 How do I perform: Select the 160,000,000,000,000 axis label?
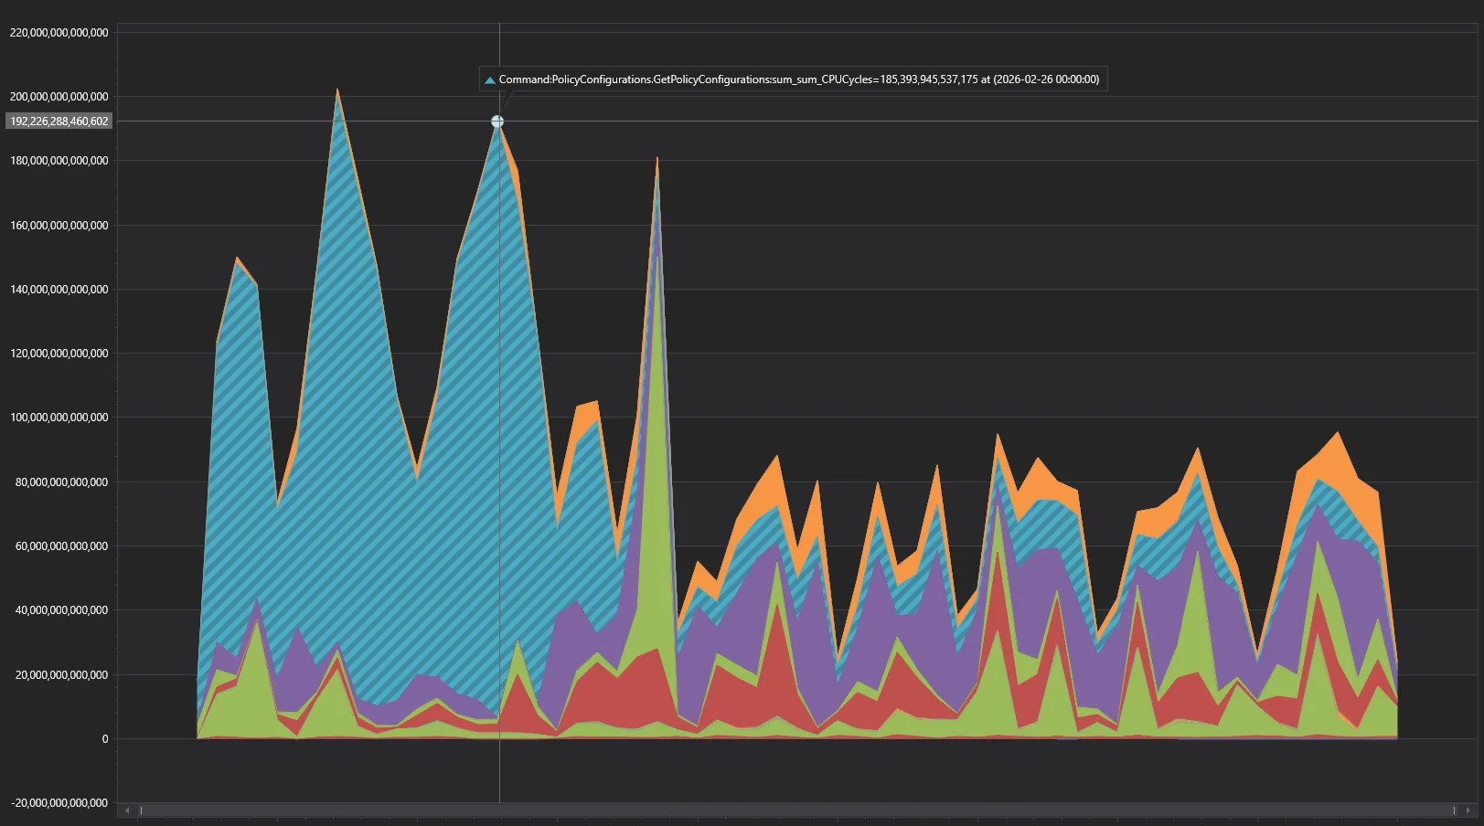pyautogui.click(x=59, y=226)
